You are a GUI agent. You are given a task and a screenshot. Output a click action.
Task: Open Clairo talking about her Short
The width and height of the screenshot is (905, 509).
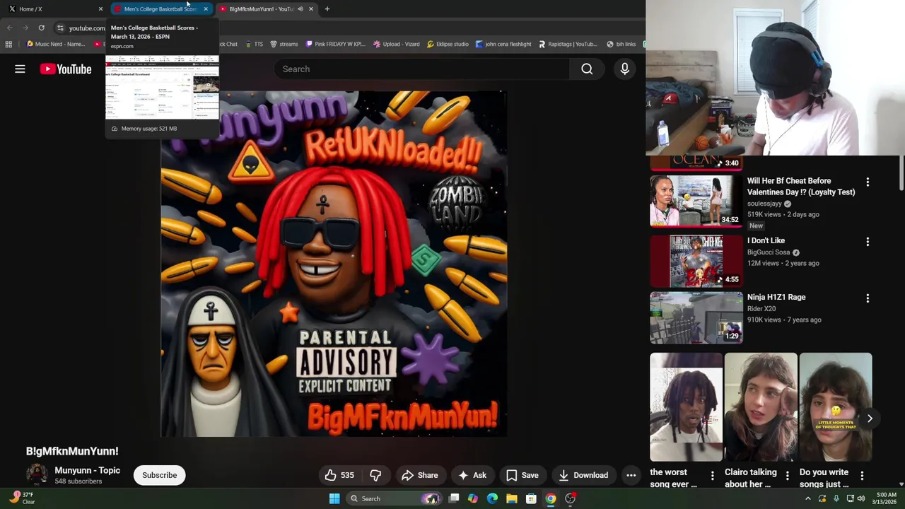coord(761,407)
